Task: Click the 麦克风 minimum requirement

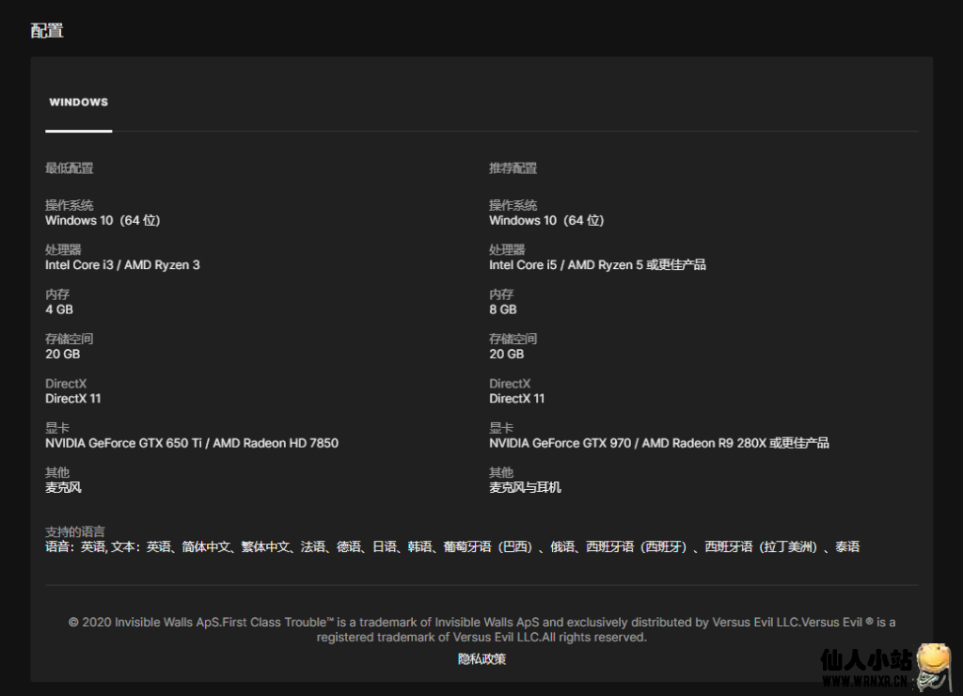Action: pos(63,488)
